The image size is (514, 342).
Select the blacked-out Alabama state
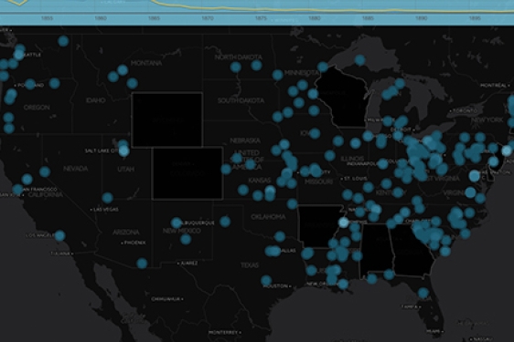pyautogui.click(x=376, y=250)
